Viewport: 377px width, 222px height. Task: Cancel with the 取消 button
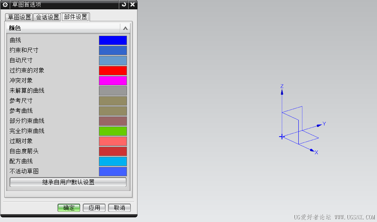pos(120,208)
